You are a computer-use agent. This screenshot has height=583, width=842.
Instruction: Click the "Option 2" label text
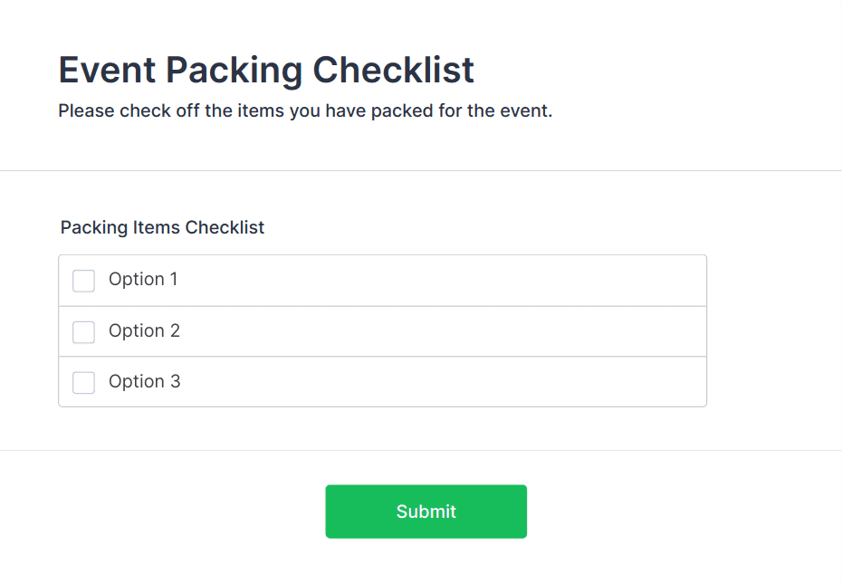point(144,331)
